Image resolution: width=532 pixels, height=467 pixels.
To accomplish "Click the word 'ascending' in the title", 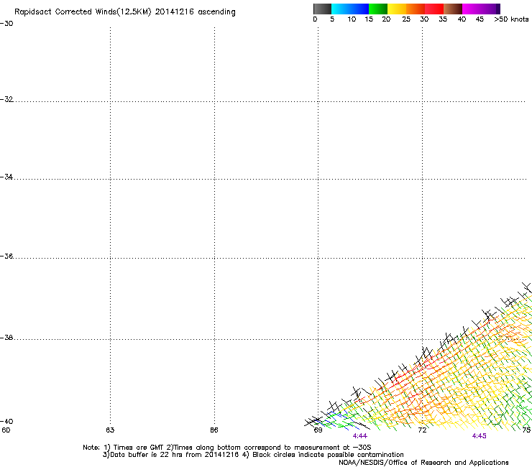I will 216,12.
